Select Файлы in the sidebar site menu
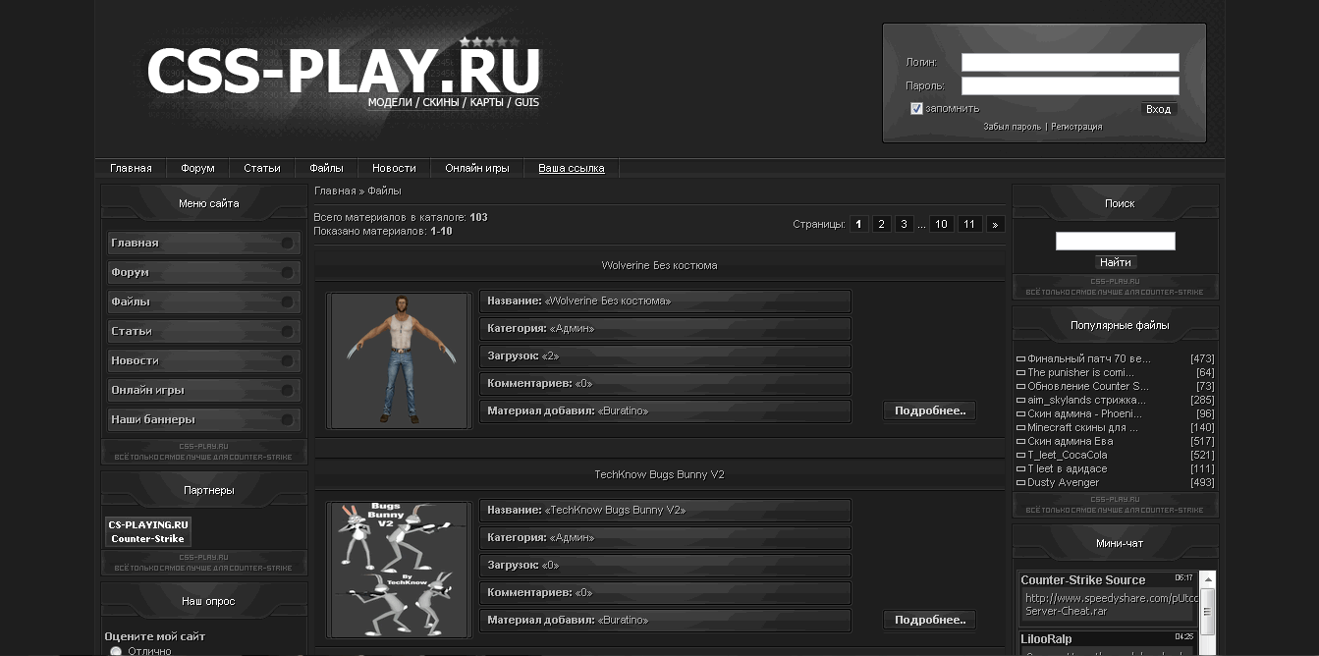Viewport: 1319px width, 656px height. (x=204, y=301)
